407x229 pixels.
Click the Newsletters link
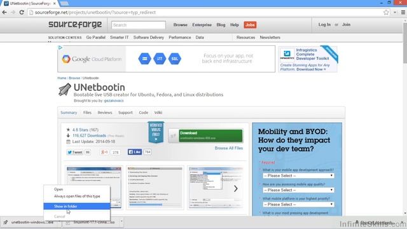270,38
